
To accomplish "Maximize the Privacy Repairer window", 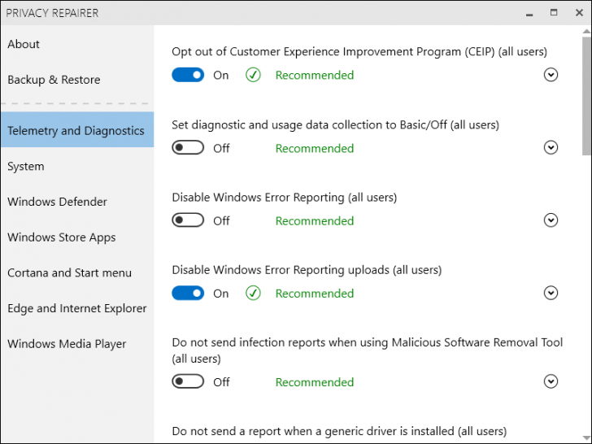I will coord(554,12).
